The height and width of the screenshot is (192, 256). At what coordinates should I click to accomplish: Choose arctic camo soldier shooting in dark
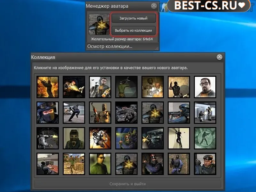(47, 138)
